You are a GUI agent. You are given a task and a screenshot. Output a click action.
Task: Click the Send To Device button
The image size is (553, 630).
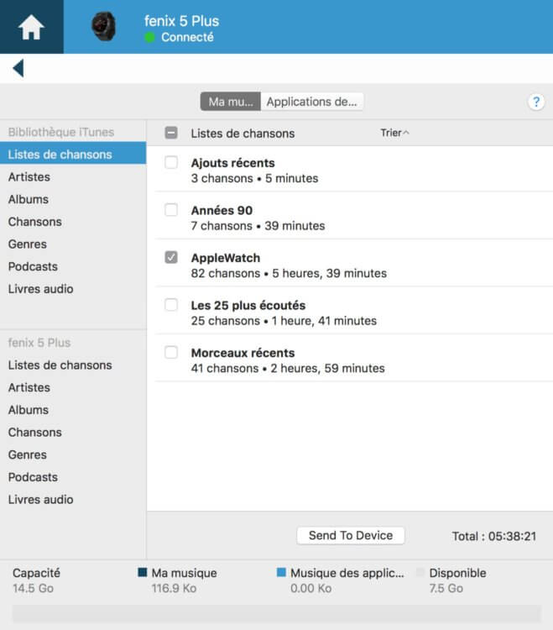tap(350, 536)
